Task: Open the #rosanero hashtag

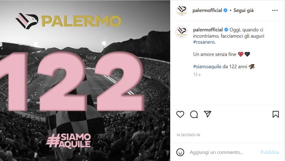Action: [204, 42]
